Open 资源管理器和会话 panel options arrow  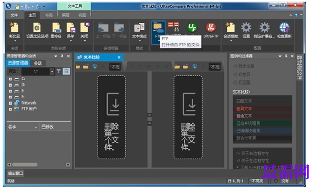coord(56,56)
